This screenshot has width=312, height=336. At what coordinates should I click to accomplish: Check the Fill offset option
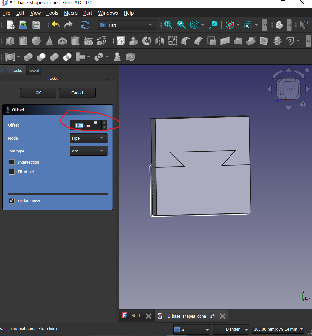point(12,172)
